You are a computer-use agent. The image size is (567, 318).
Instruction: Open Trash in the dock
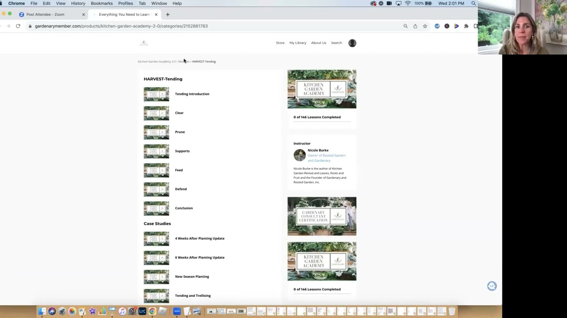[x=452, y=311]
